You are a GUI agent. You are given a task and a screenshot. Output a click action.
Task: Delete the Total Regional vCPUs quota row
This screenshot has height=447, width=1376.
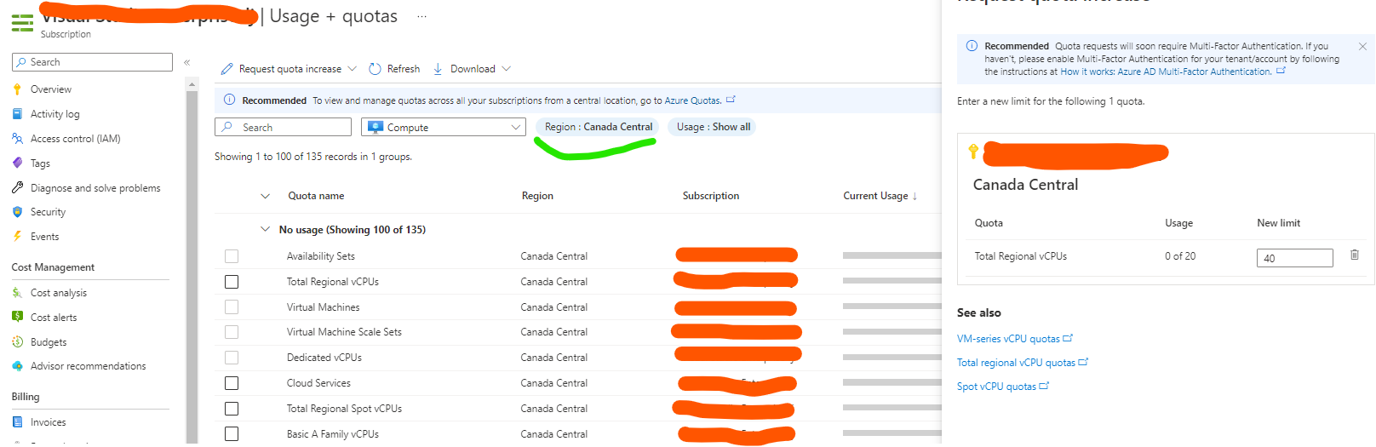point(1354,255)
